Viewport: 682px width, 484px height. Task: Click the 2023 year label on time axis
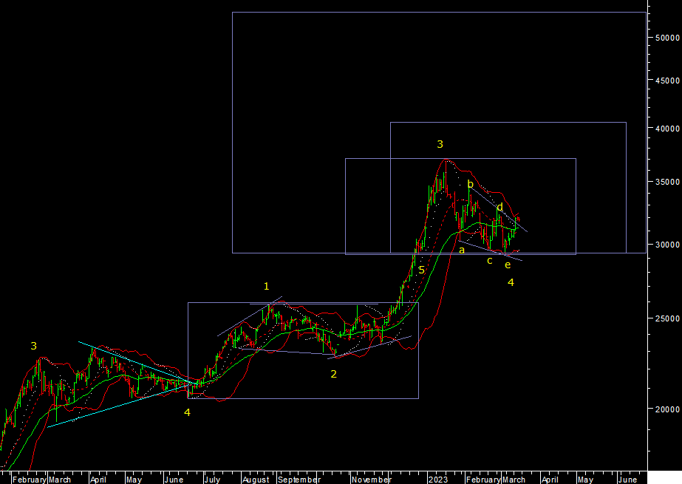[x=437, y=480]
